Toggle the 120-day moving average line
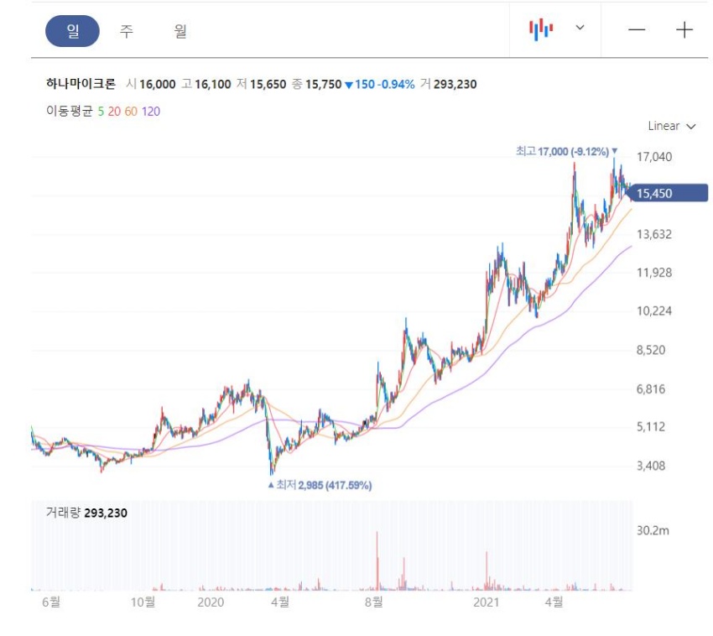This screenshot has width=713, height=636. click(150, 111)
